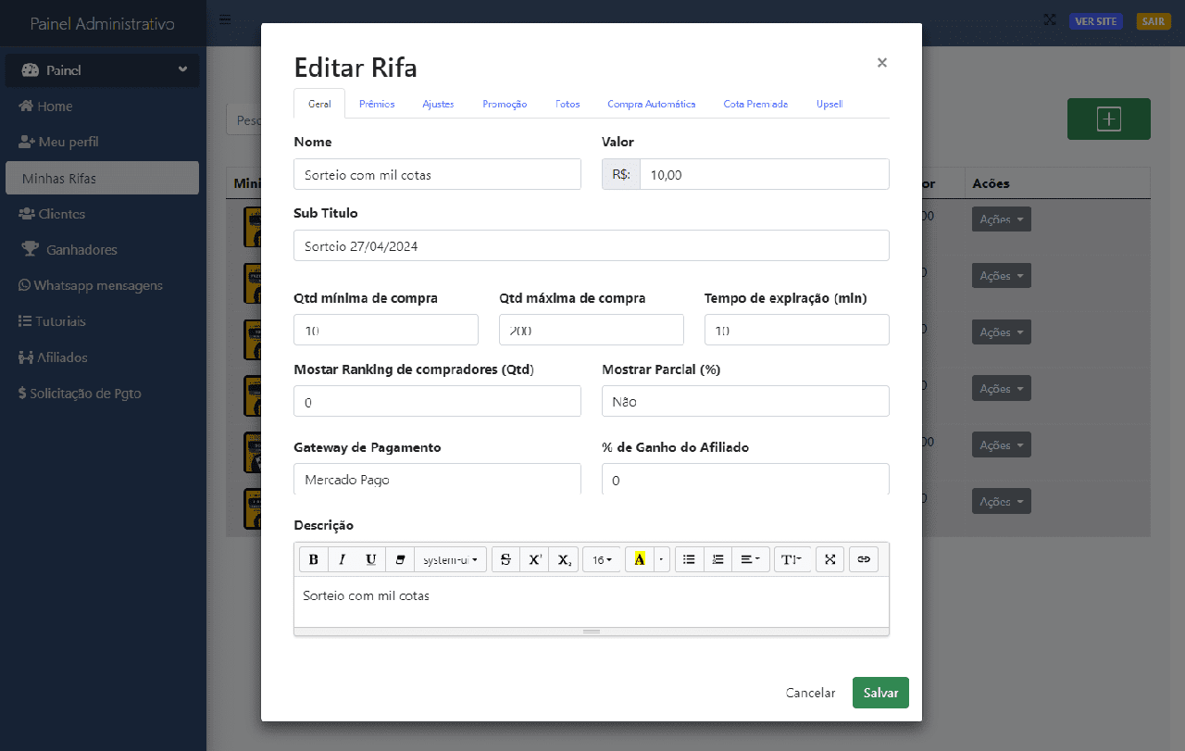The width and height of the screenshot is (1185, 751).
Task: Toggle bold formatting in the description editor
Action: (313, 558)
